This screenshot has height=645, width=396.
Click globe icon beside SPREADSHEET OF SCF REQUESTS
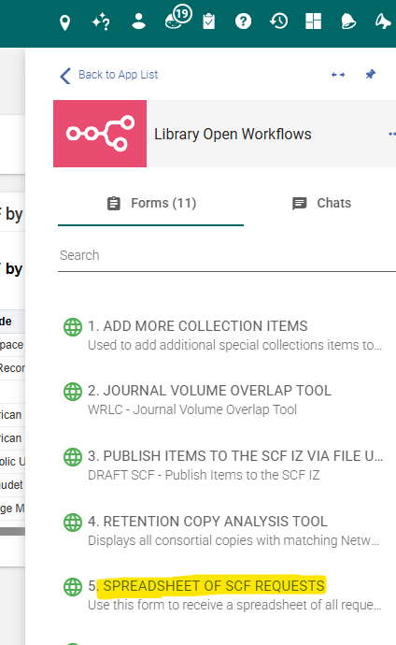coord(73,587)
